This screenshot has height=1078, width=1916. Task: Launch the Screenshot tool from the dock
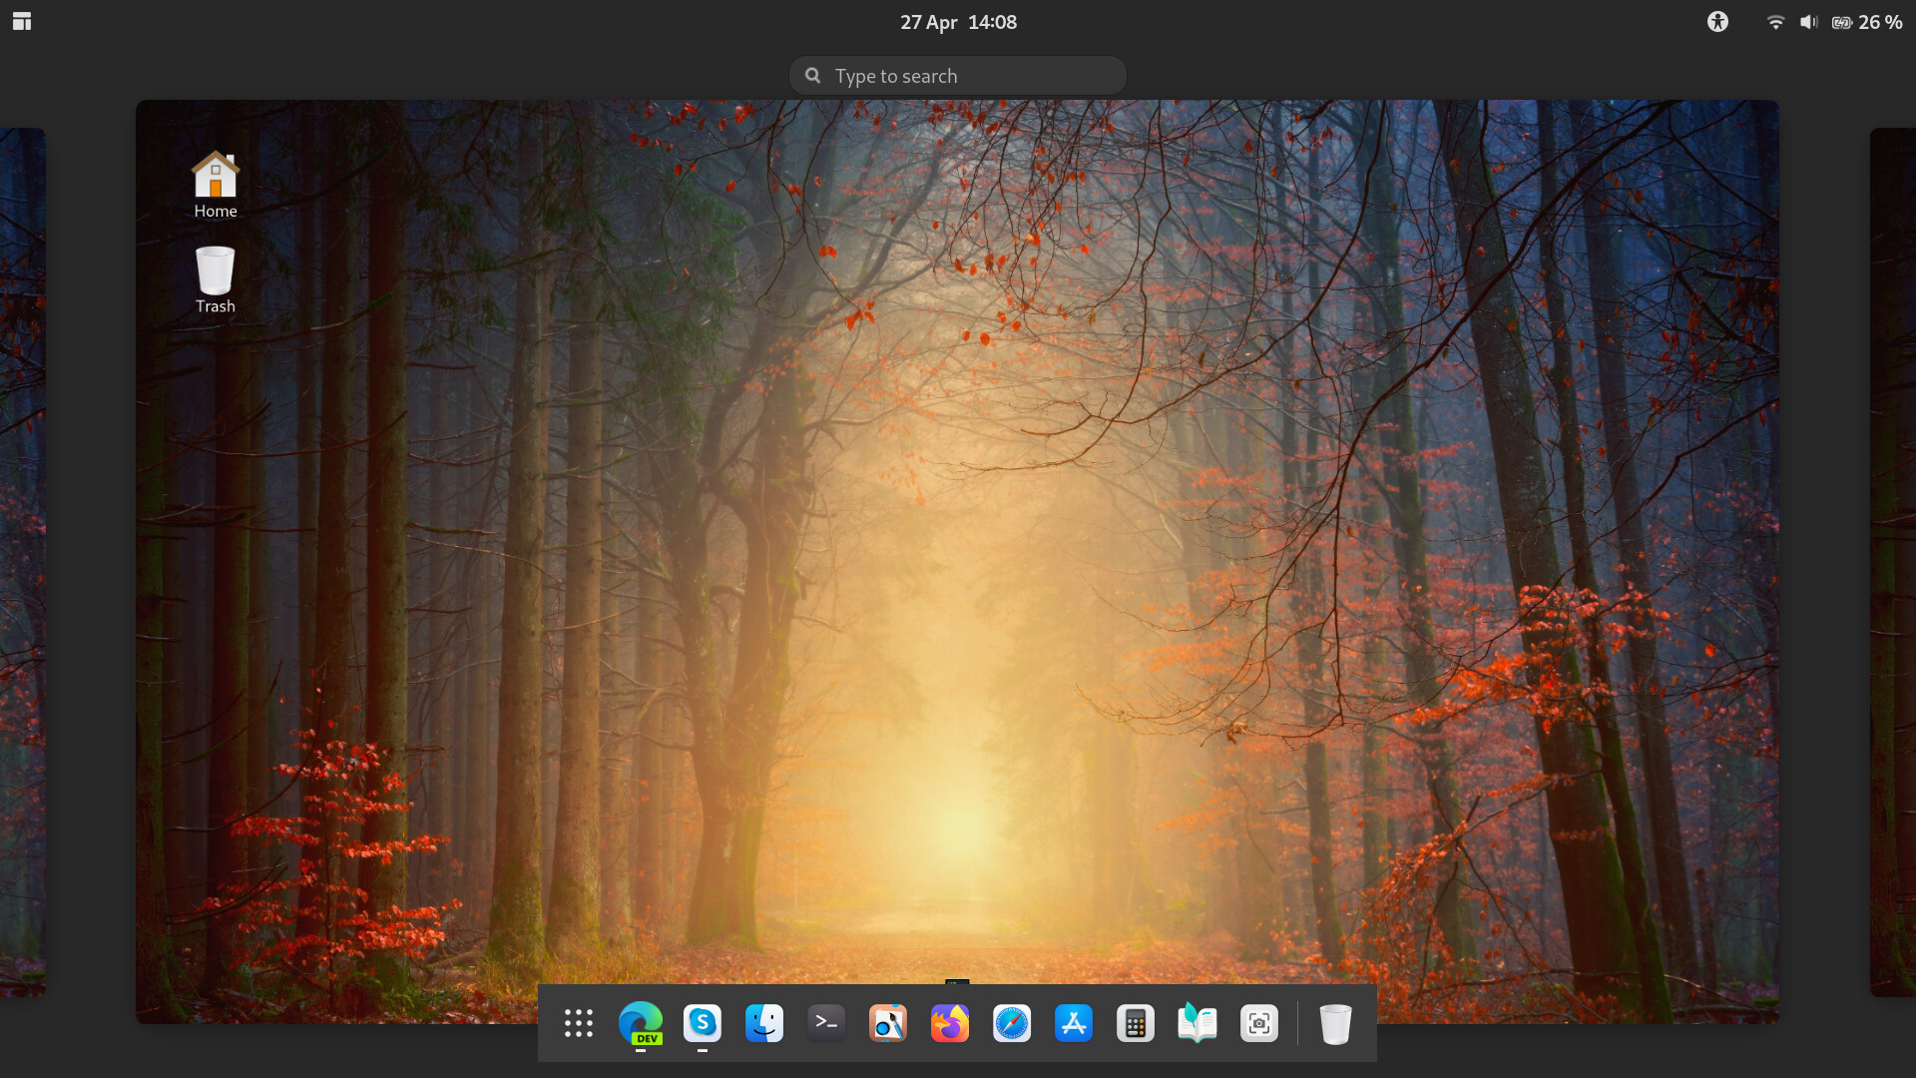click(x=1259, y=1023)
